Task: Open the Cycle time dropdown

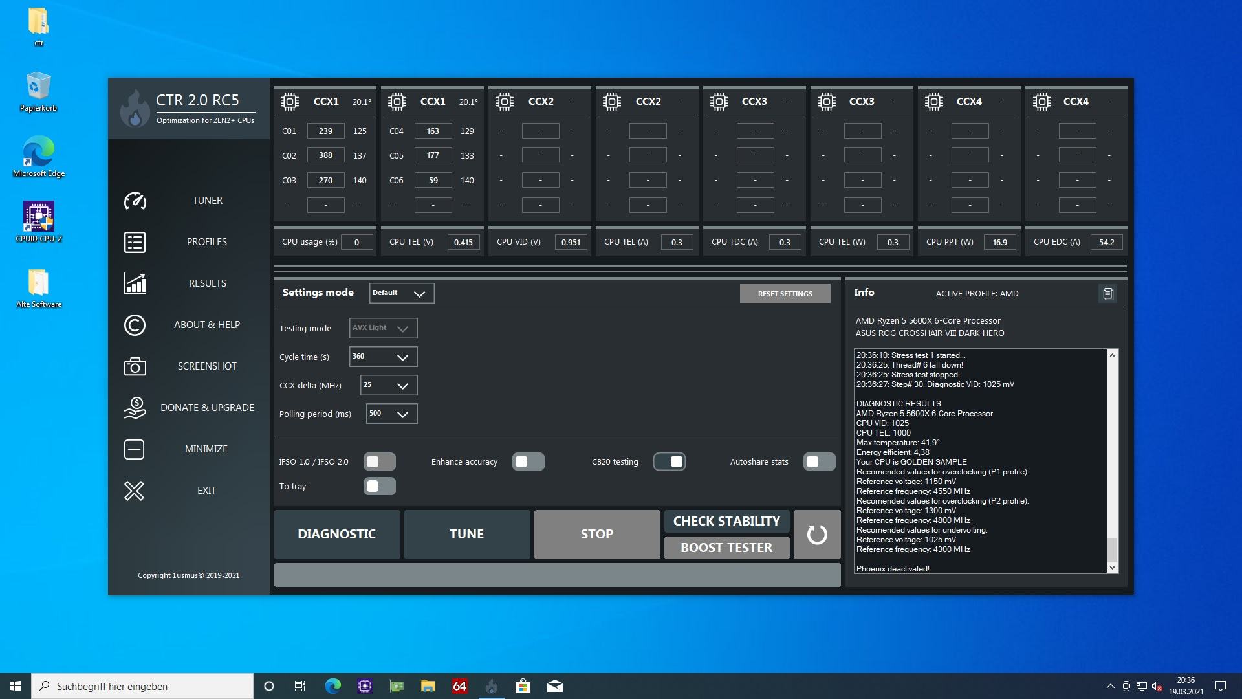Action: click(383, 357)
